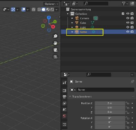This screenshot has width=136, height=130.
Task: Hide the Sonne with eye icon
Action: click(128, 32)
